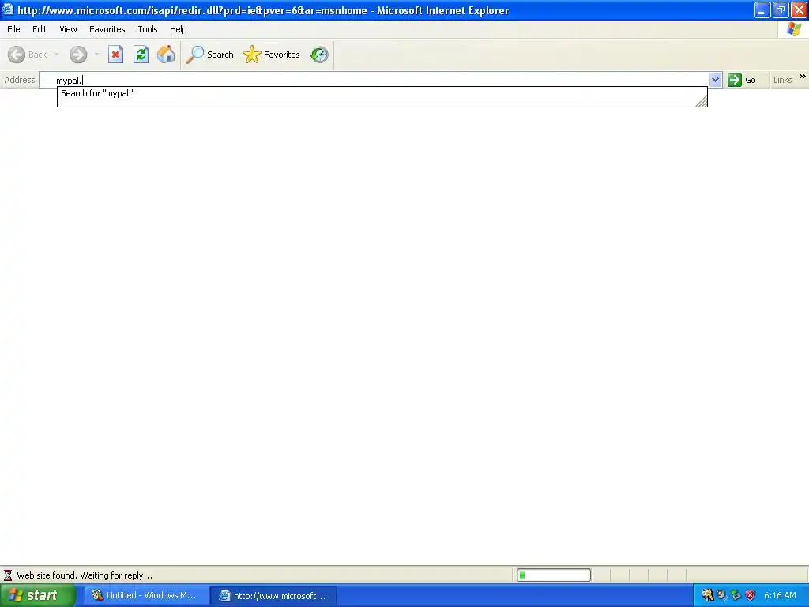Open the Windows start button
This screenshot has width=809, height=607.
tap(37, 596)
